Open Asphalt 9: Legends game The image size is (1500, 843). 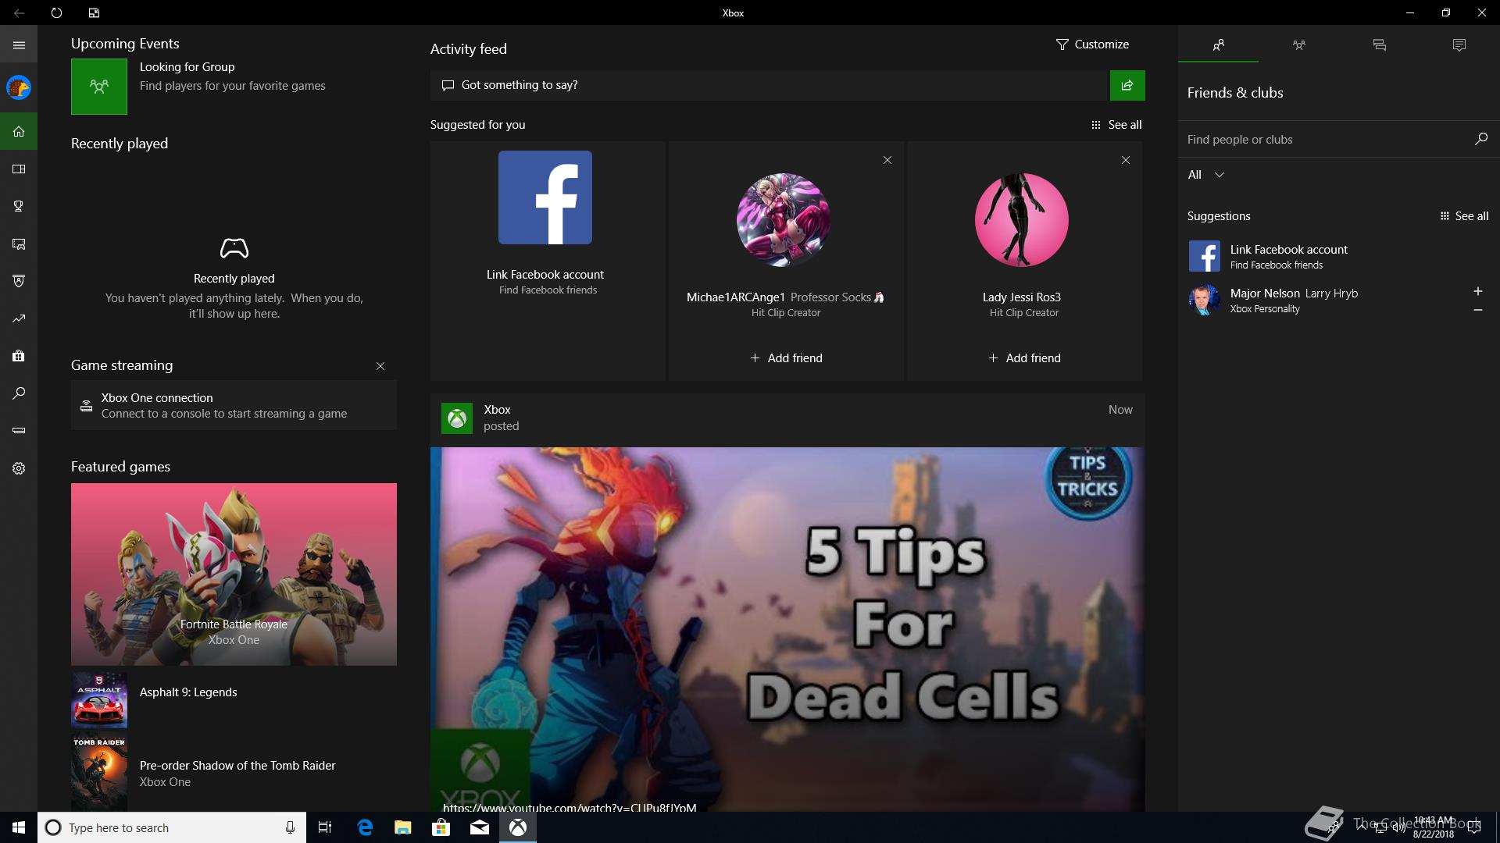click(234, 700)
